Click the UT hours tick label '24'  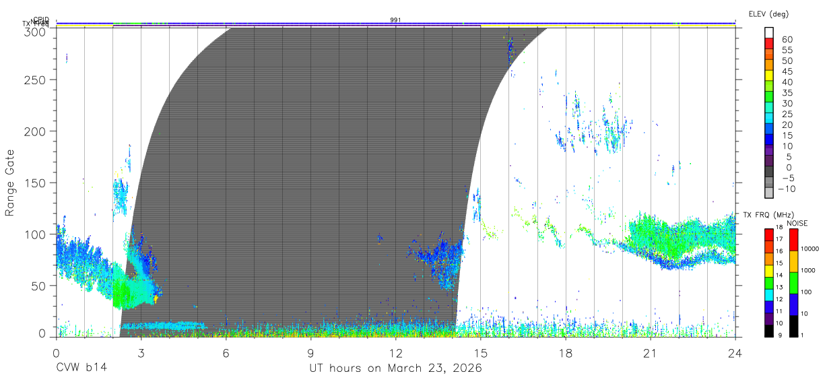pyautogui.click(x=735, y=353)
